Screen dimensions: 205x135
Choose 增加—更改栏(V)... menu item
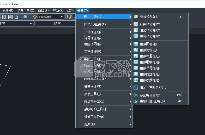point(160,88)
